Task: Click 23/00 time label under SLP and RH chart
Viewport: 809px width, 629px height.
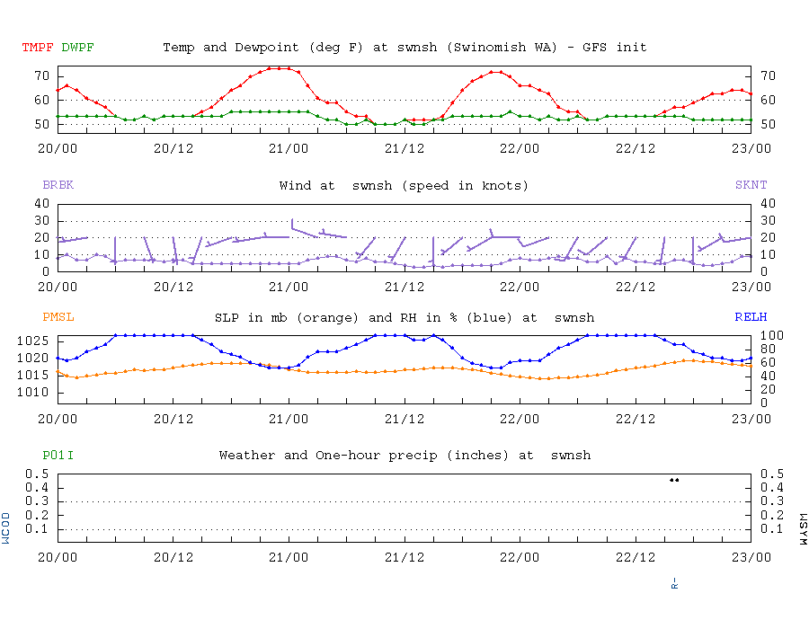Action: tap(751, 419)
